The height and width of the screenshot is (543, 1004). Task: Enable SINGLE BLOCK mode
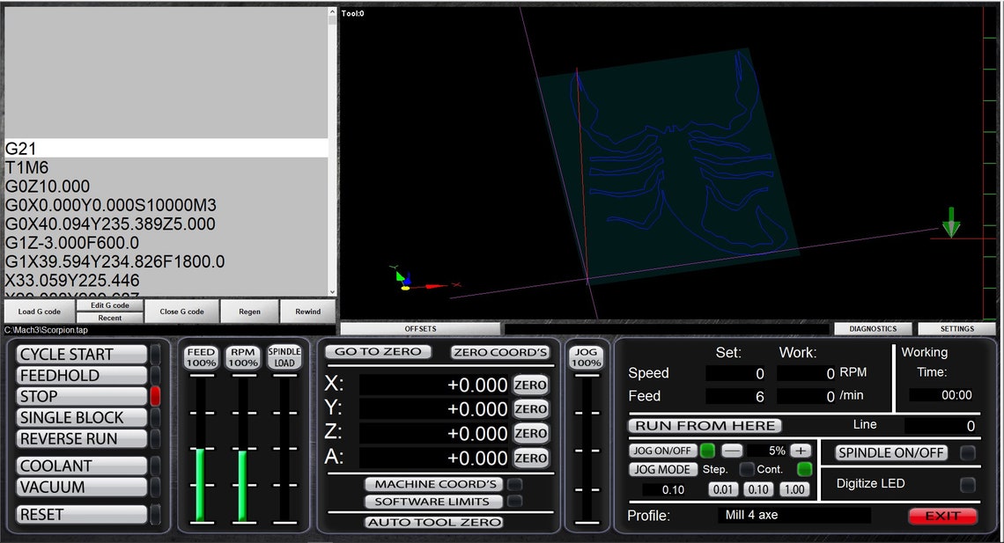tap(80, 417)
